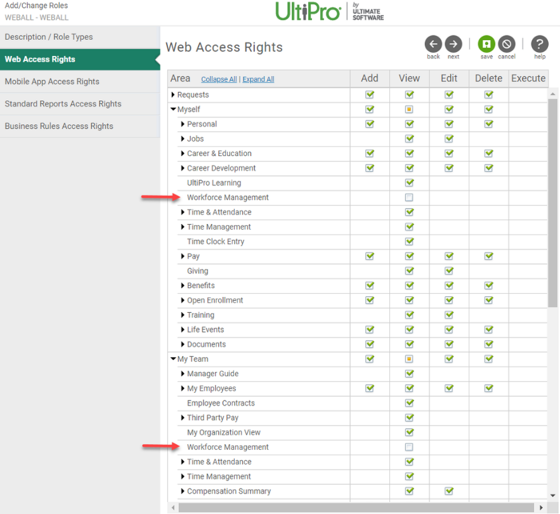Uncheck Add for My Employees
Image resolution: width=560 pixels, height=514 pixels.
(x=370, y=388)
